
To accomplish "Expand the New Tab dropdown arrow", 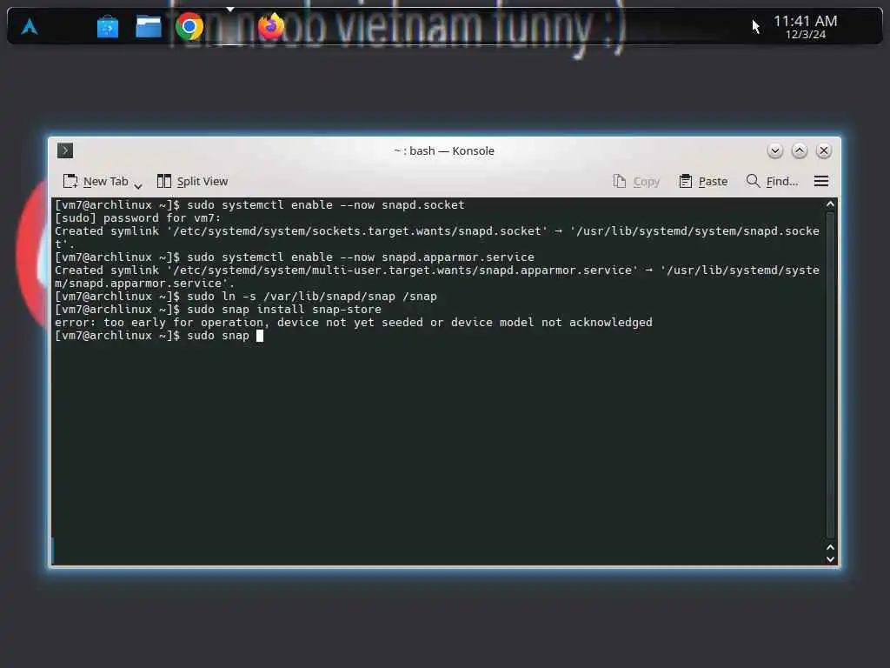I will click(138, 185).
